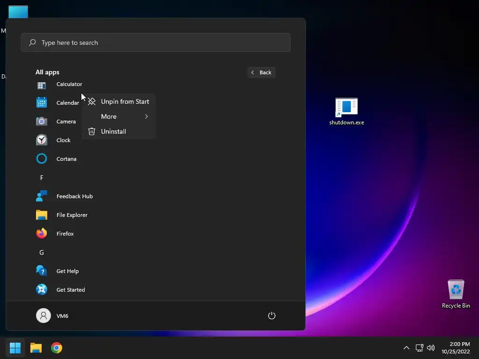Open the network status tray icon
Screen dimensions: 479x359
(419, 348)
